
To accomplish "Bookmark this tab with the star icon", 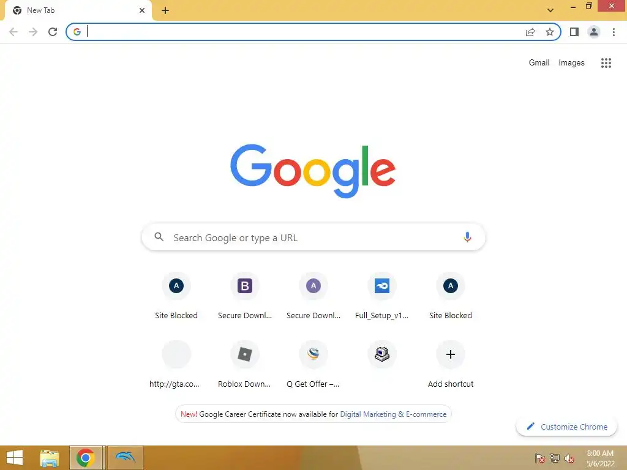I will click(550, 32).
